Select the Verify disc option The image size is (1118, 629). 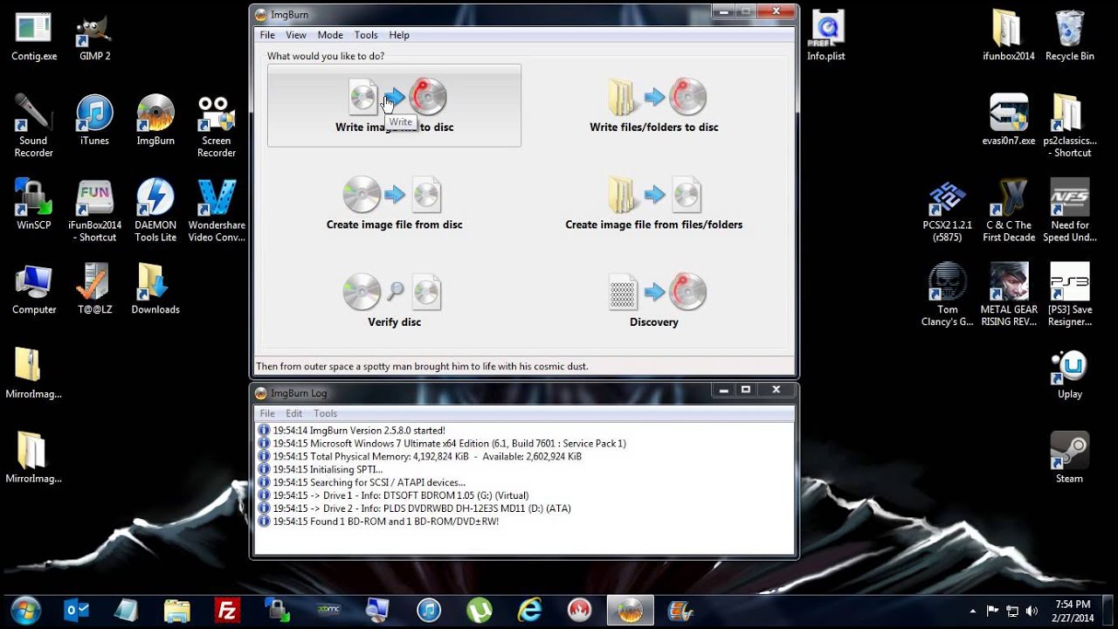click(x=394, y=301)
